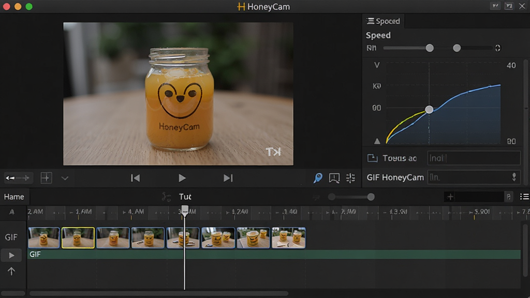The height and width of the screenshot is (298, 530).
Task: Click the V label on curve axis
Action: point(377,65)
